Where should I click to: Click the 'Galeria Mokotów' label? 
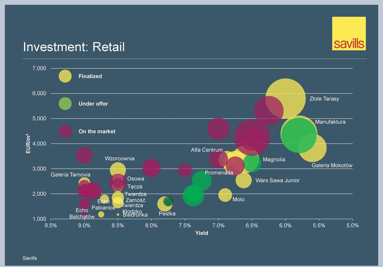[x=332, y=165]
